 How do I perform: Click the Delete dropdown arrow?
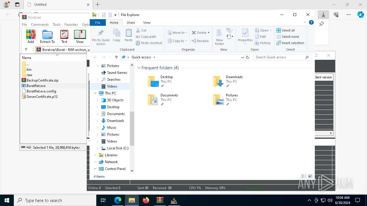208,33
